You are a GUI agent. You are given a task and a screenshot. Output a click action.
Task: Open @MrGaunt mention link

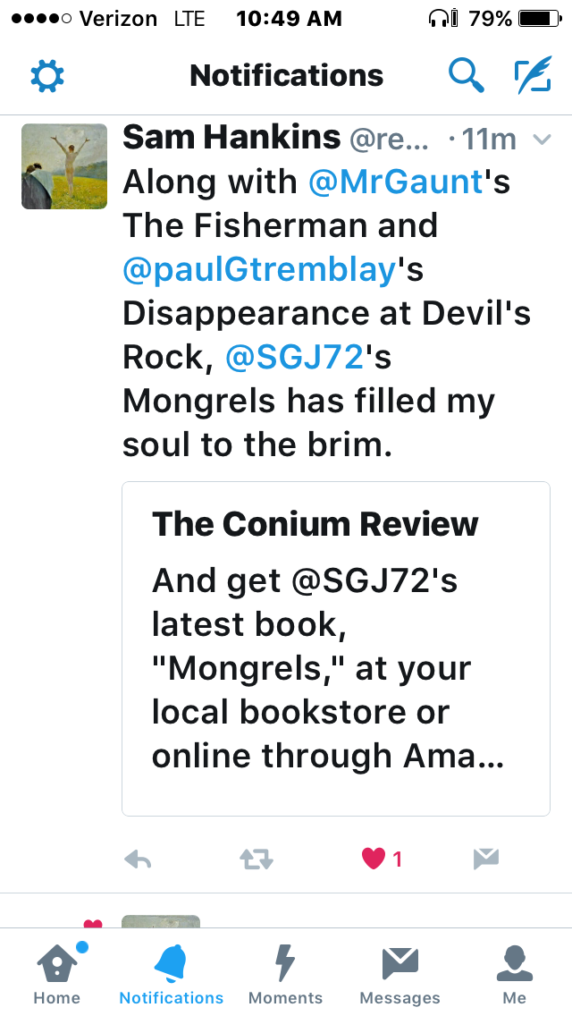pyautogui.click(x=395, y=182)
